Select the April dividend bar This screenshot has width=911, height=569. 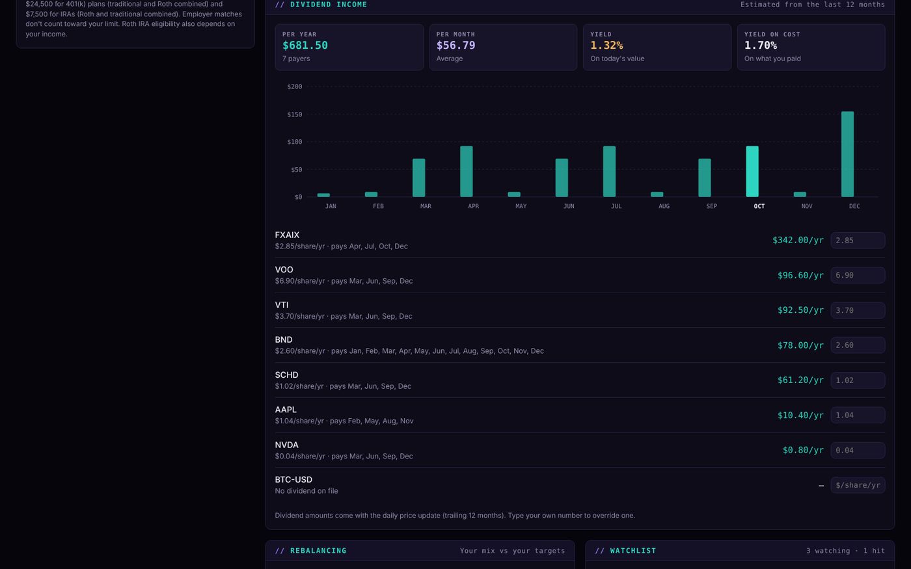coord(467,172)
